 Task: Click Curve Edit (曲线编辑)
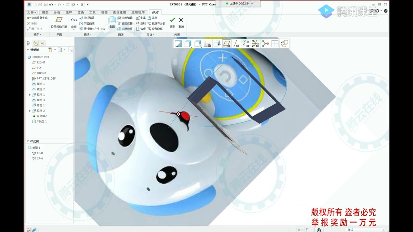[x=87, y=18]
